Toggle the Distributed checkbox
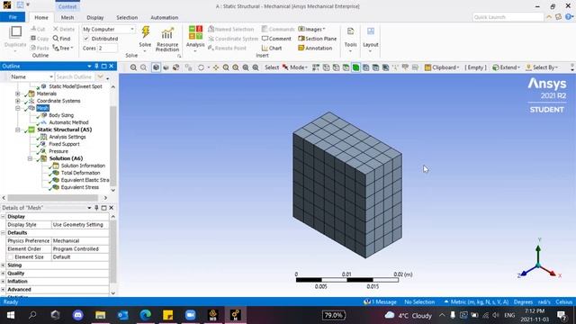The image size is (576, 324). point(86,39)
